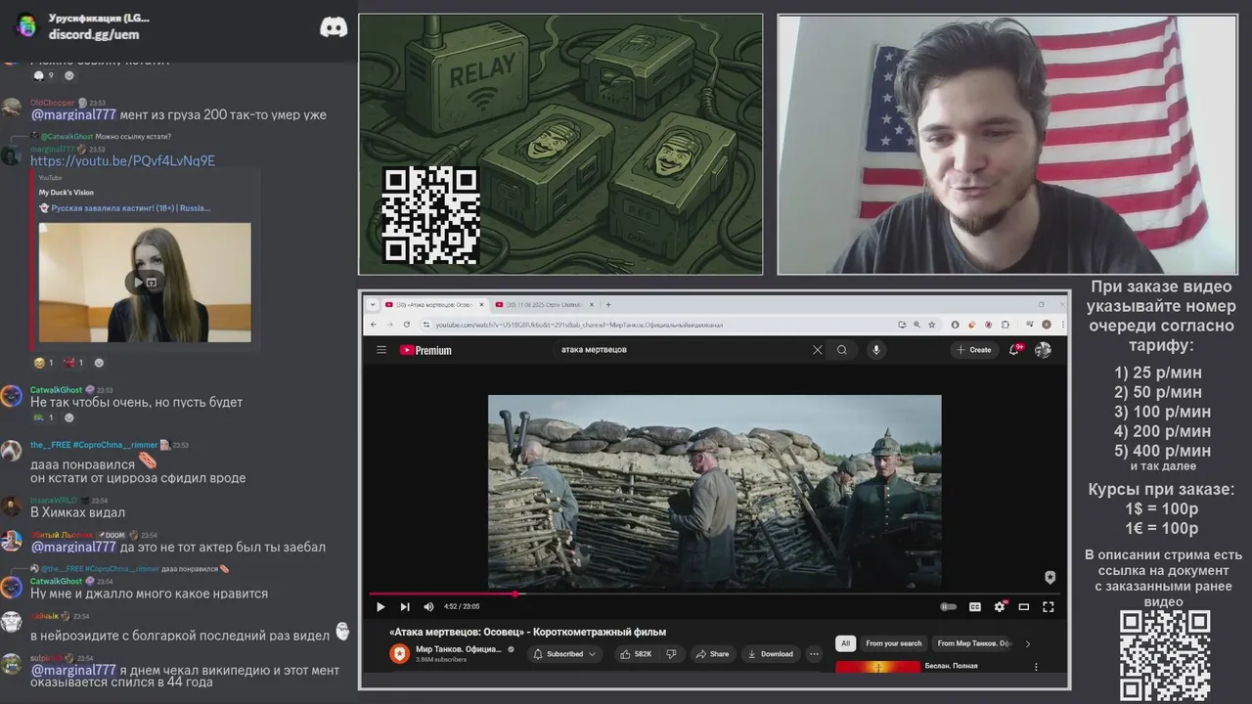This screenshot has width=1252, height=704.
Task: Dislike the video
Action: (x=671, y=654)
